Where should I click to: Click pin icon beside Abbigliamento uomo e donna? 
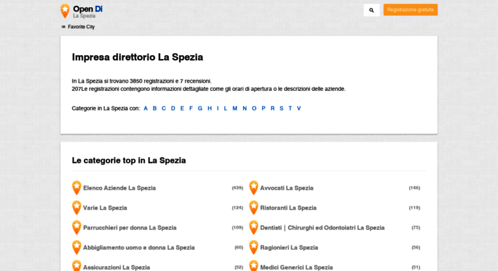point(76,247)
